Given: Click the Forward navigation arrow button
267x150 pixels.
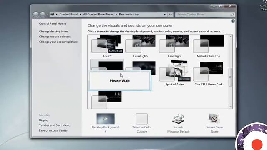Looking at the screenshot, I should pyautogui.click(x=43, y=15).
